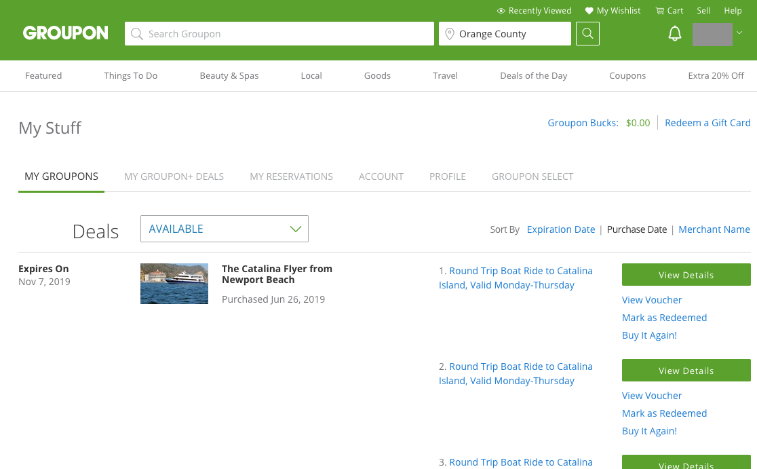Click the green search submit button
The height and width of the screenshot is (469, 757).
tap(587, 33)
